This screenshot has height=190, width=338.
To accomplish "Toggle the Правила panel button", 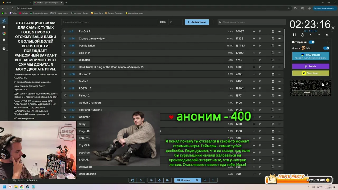I will pos(184,180).
